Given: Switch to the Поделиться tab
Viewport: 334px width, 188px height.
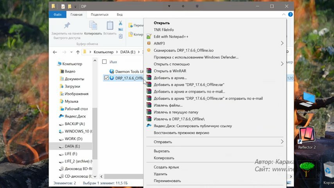Looking at the screenshot, I should click(99, 14).
